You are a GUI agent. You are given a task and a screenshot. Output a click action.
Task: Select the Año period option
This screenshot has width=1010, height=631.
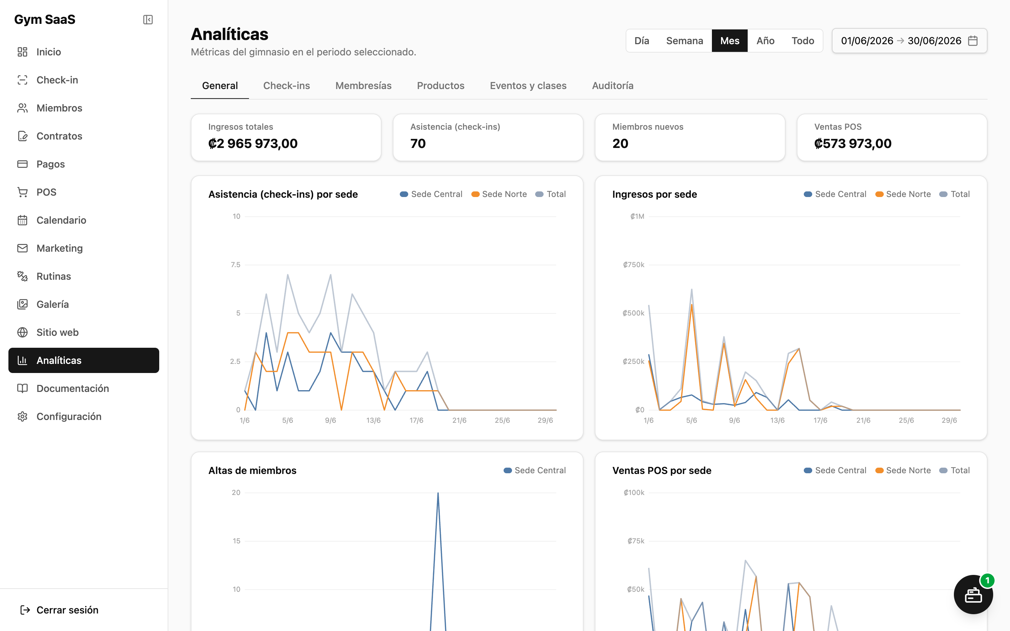[x=766, y=40]
